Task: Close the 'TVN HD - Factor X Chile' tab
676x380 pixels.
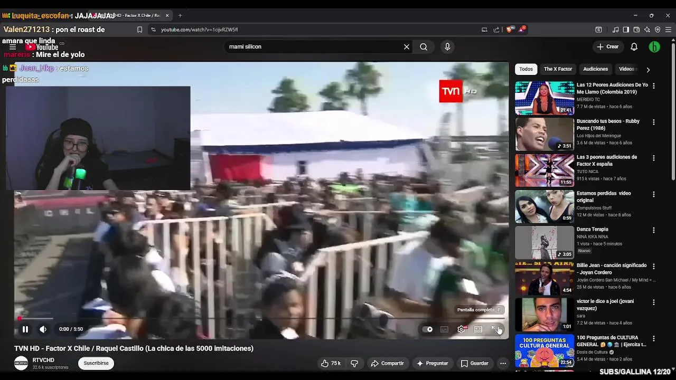Action: tap(167, 15)
